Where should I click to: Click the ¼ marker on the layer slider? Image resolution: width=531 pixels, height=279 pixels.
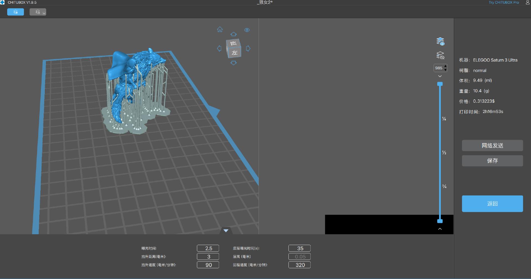[x=444, y=119]
